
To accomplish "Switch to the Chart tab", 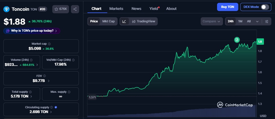I will point(96,8).
